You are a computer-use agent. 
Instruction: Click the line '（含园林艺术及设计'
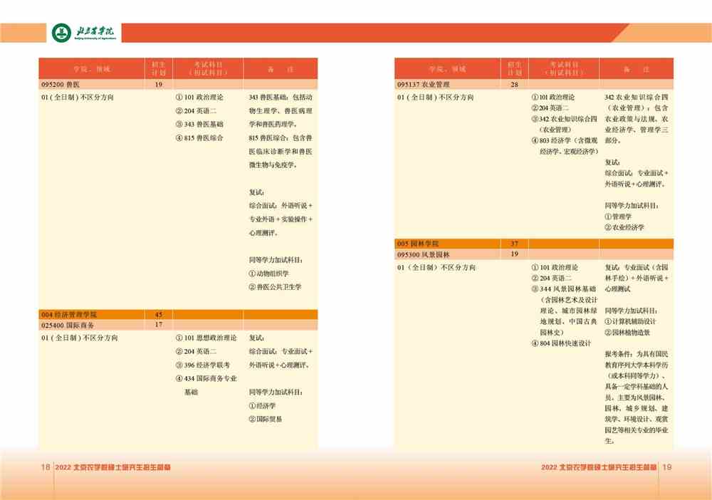[568, 300]
